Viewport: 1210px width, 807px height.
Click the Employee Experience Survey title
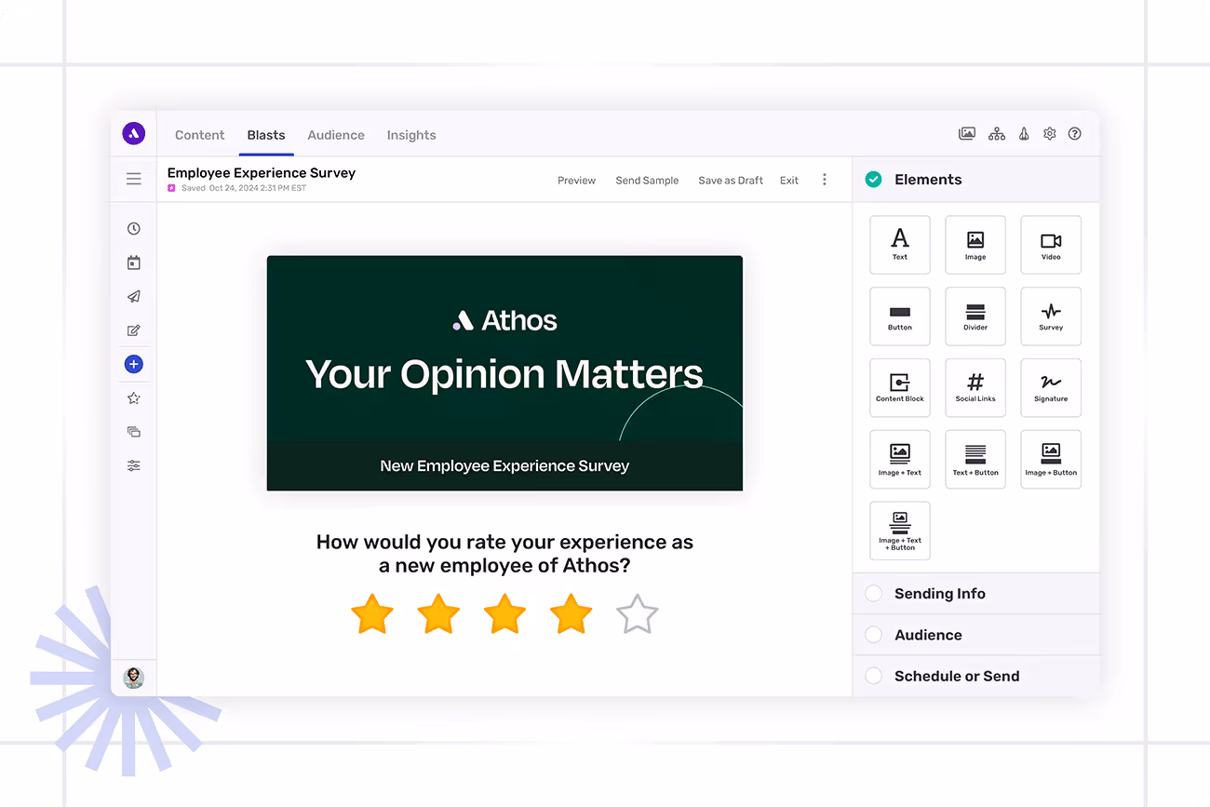tap(262, 172)
